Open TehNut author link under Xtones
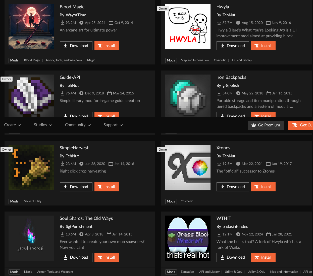The height and width of the screenshot is (276, 313). point(229,156)
